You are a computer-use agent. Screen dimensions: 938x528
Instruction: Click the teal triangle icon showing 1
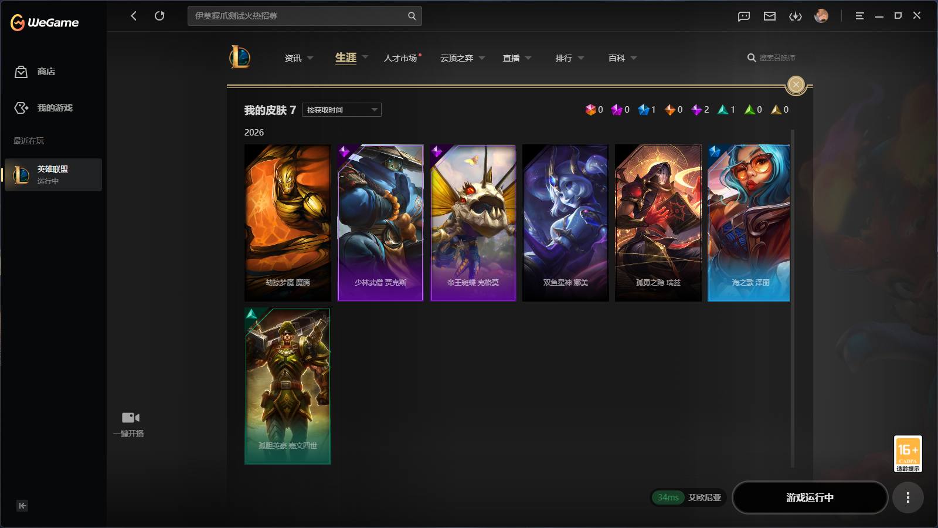(723, 110)
